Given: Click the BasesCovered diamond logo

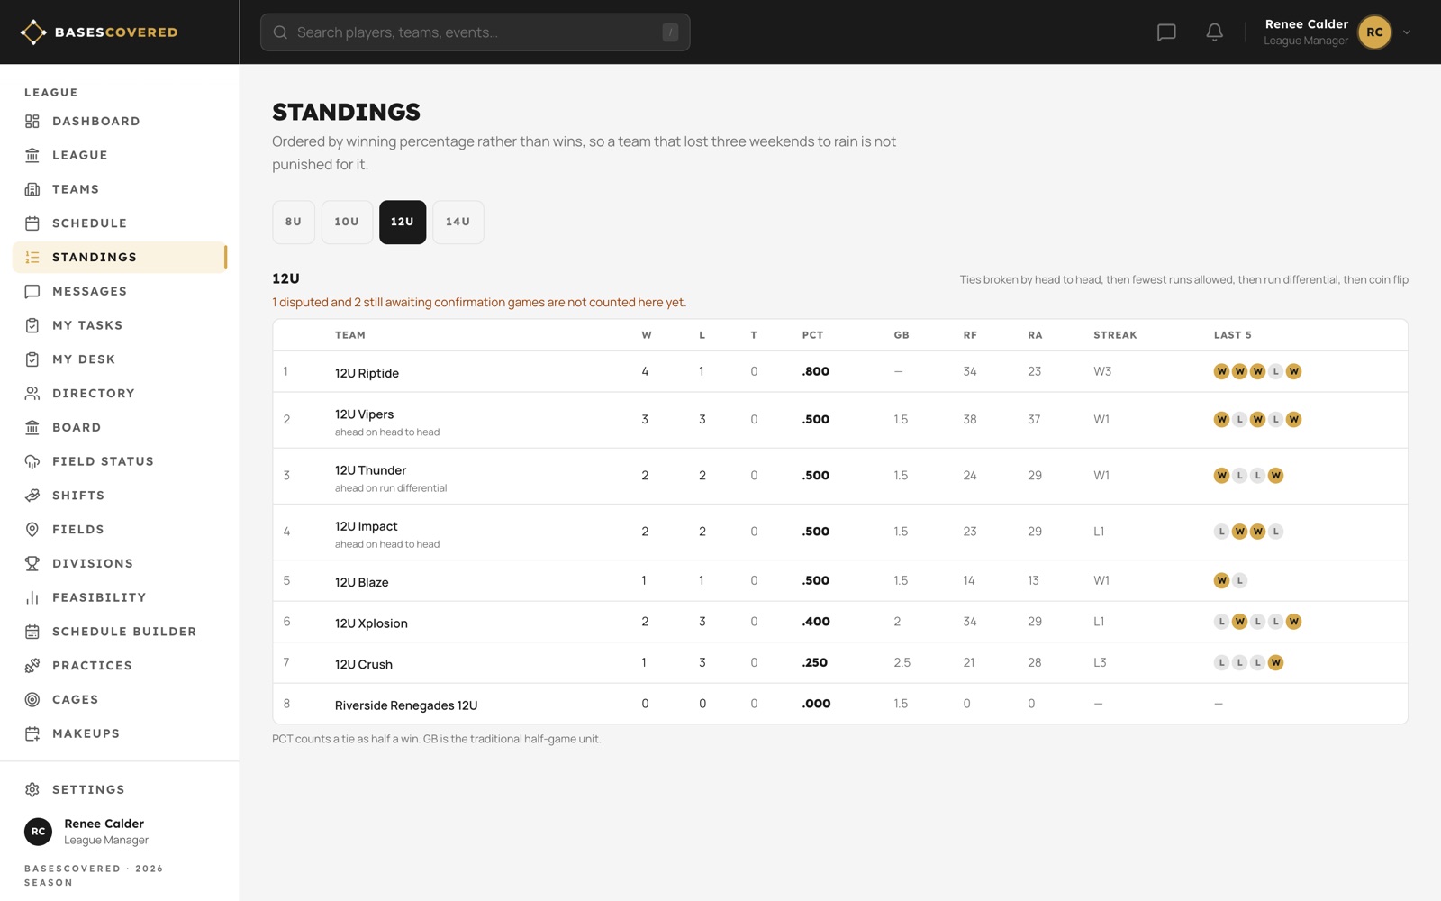Looking at the screenshot, I should coord(33,32).
